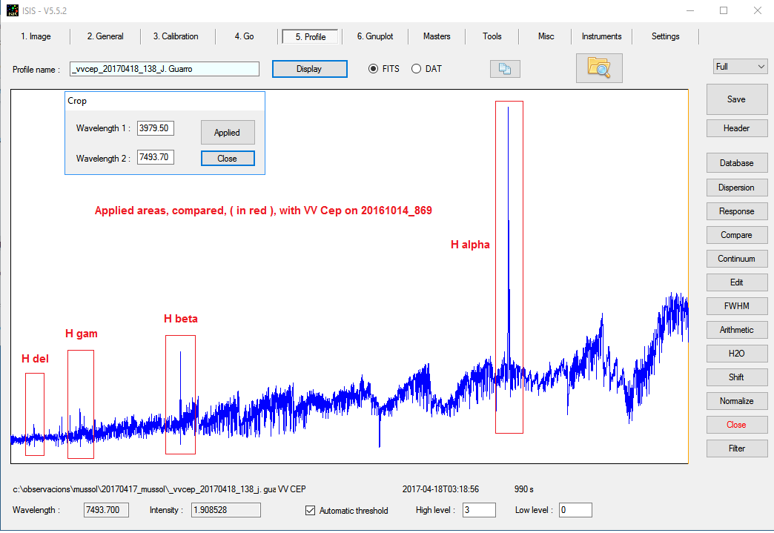Screen dimensions: 774x533
Task: Close the Crop panel
Action: [228, 159]
